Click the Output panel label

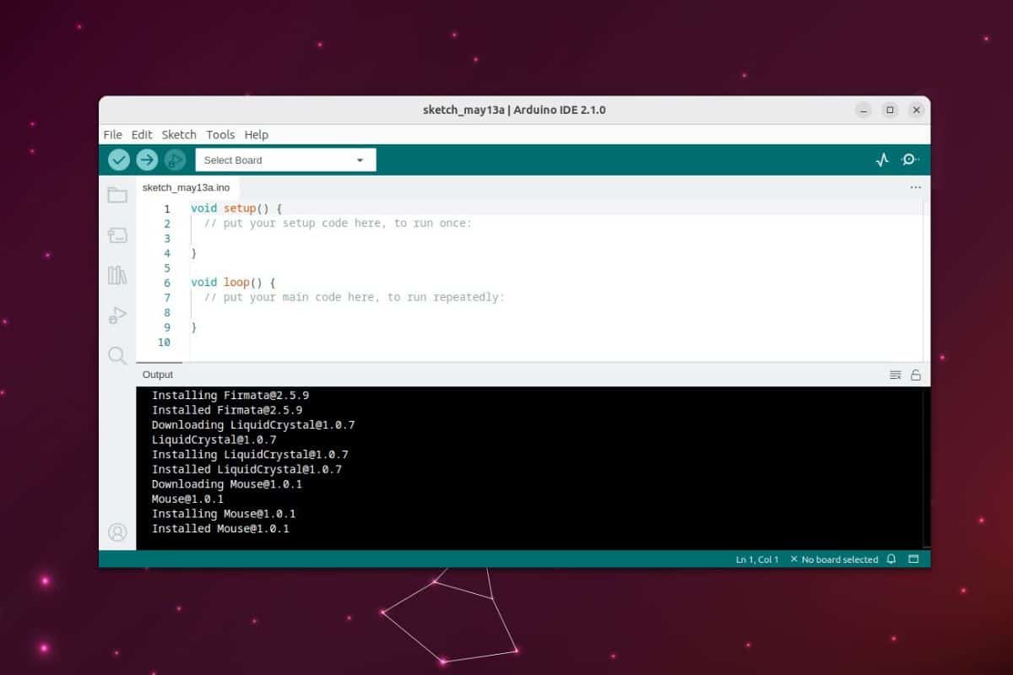point(158,375)
